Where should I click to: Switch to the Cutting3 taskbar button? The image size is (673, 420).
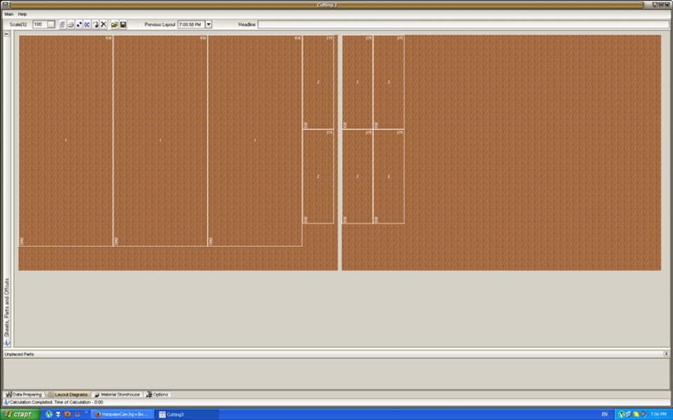click(x=188, y=414)
